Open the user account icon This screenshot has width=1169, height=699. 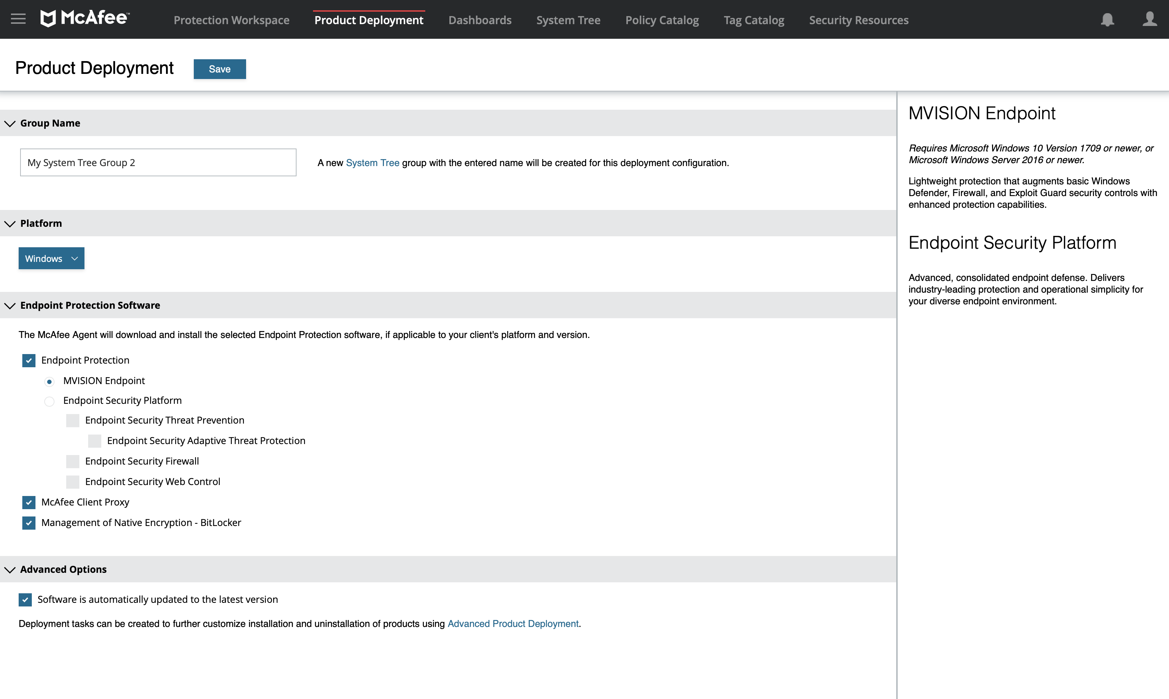pos(1150,19)
